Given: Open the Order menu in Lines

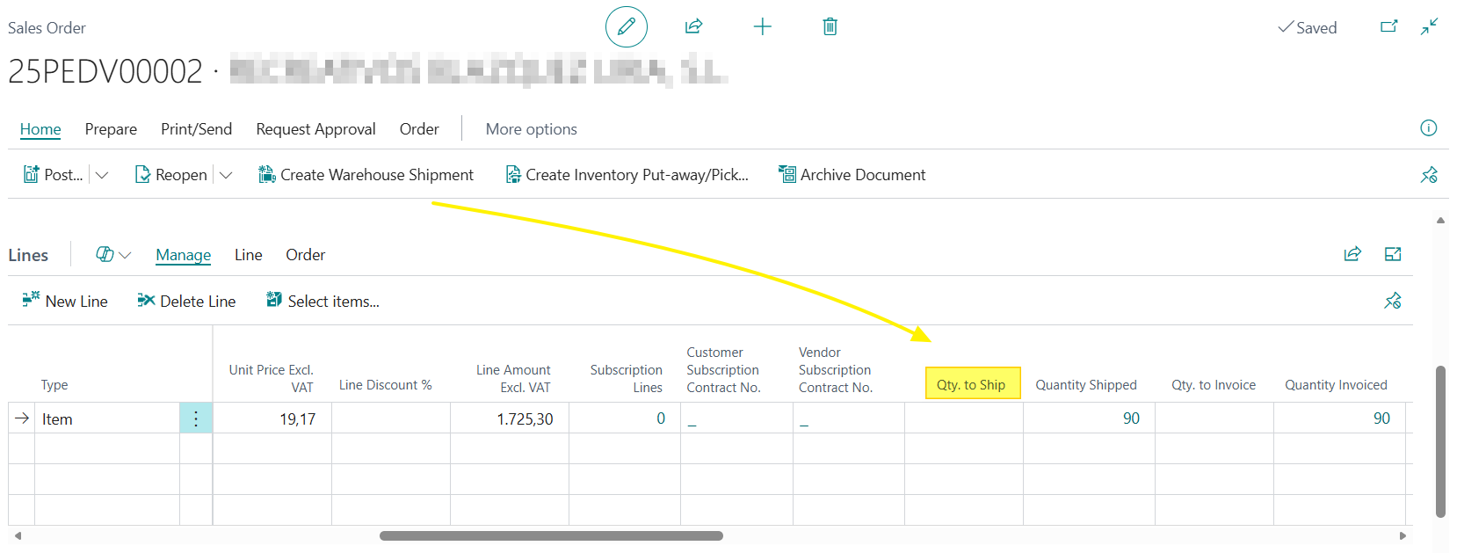Looking at the screenshot, I should (305, 255).
